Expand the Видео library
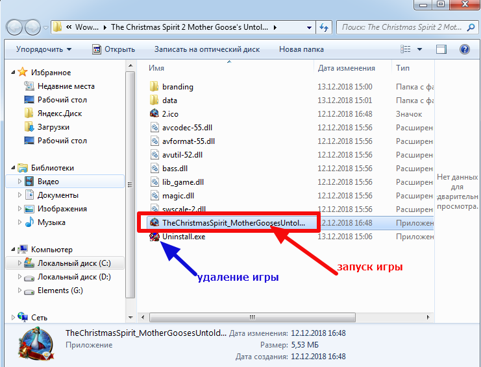 tap(19, 182)
